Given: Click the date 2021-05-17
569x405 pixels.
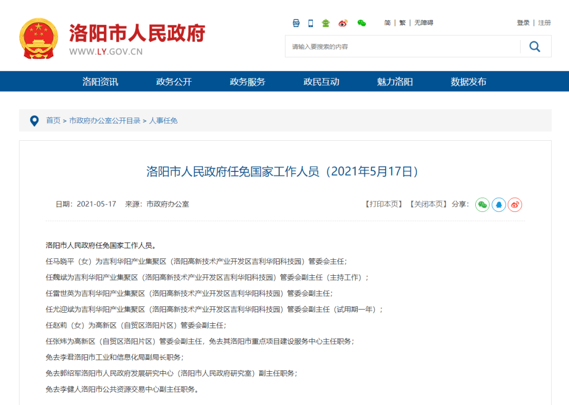Looking at the screenshot, I should tap(96, 204).
